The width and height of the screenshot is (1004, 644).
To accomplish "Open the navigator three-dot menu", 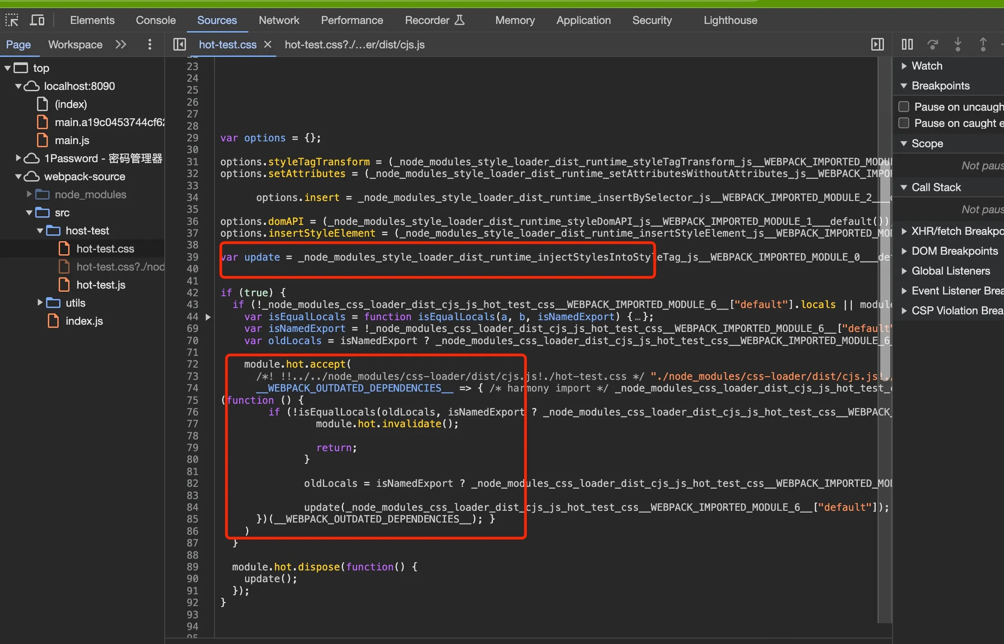I will point(150,44).
